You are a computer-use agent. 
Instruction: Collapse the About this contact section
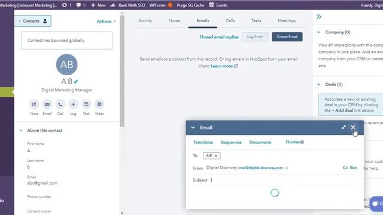(x=21, y=130)
